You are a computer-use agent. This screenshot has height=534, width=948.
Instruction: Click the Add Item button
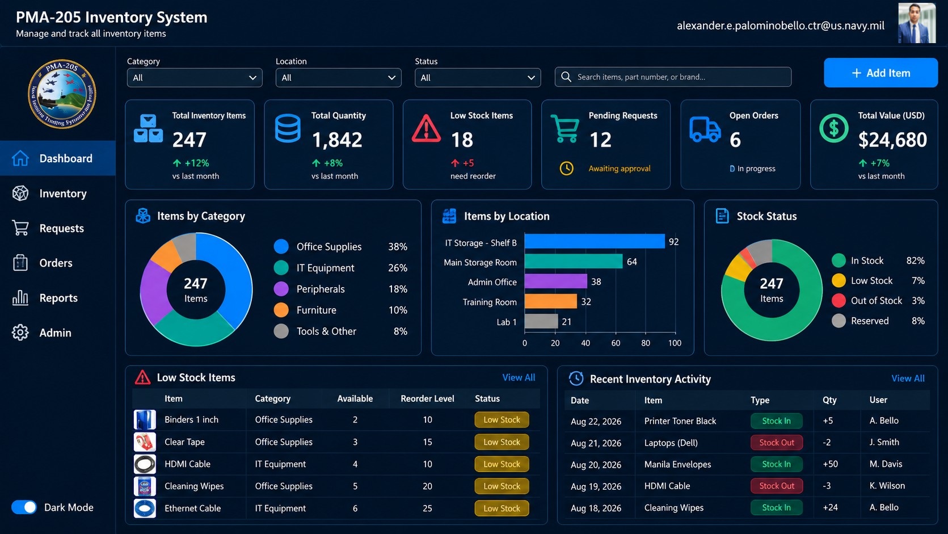(x=880, y=73)
